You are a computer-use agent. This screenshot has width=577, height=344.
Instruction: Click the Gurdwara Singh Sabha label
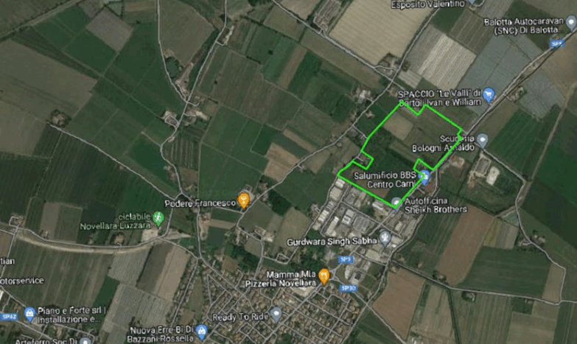pos(332,242)
